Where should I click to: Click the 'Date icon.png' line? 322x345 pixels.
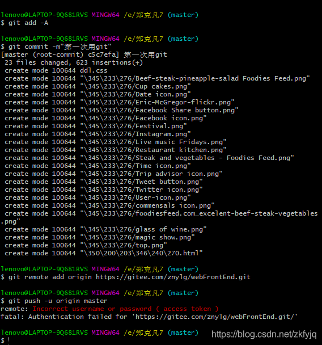pyautogui.click(x=98, y=94)
